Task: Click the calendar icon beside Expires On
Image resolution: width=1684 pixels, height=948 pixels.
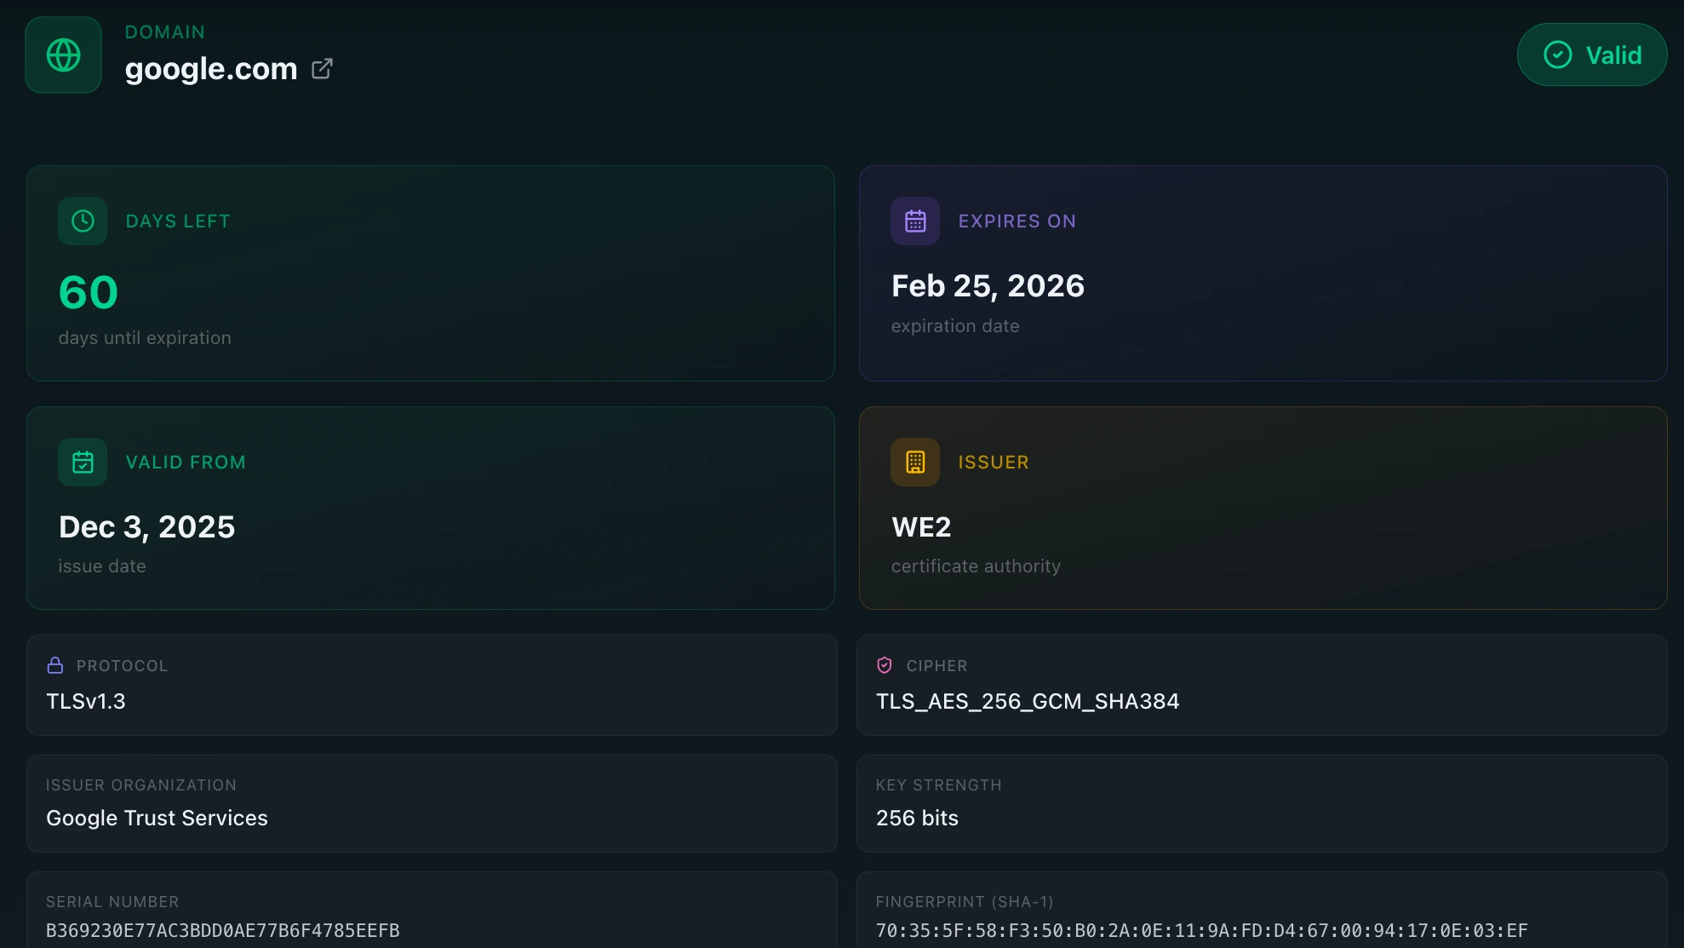Action: click(x=914, y=221)
